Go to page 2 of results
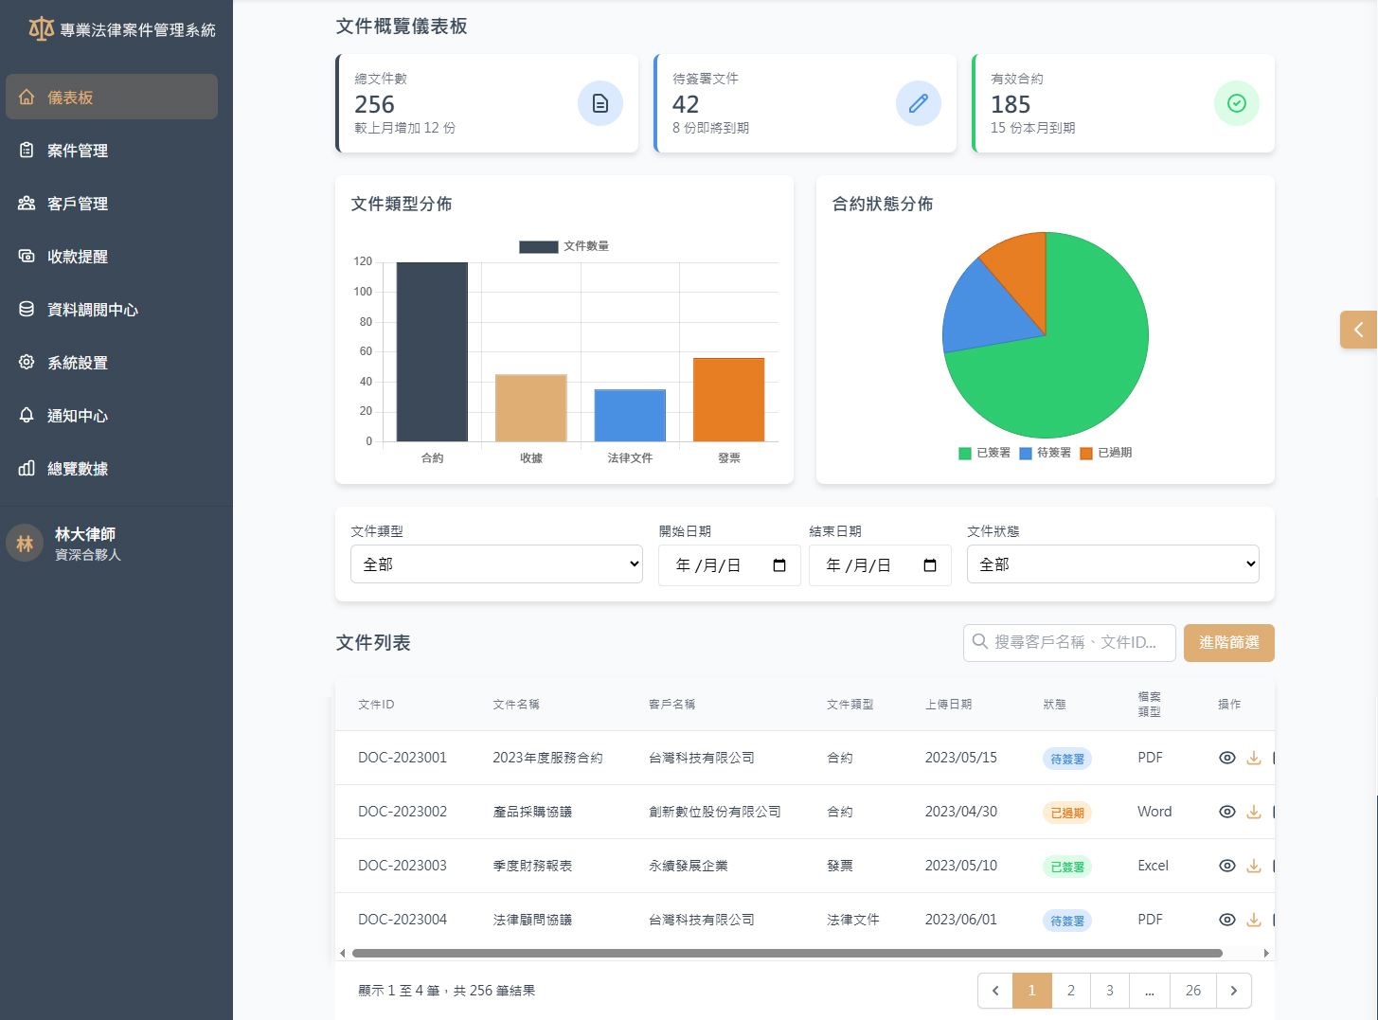Viewport: 1378px width, 1020px height. [x=1071, y=991]
